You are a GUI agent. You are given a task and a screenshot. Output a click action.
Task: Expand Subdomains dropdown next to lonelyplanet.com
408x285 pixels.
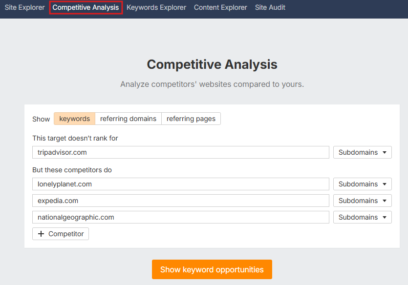click(x=363, y=184)
